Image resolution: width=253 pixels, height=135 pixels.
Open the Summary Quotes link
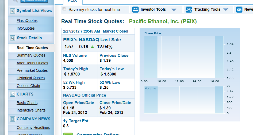(x=31, y=55)
